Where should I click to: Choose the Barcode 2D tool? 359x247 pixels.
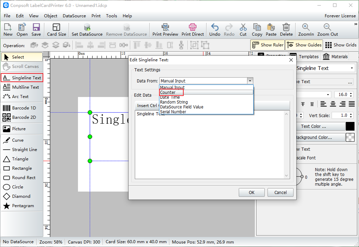point(22,117)
